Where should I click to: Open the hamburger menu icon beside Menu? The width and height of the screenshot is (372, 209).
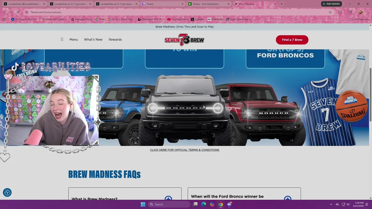tap(62, 39)
